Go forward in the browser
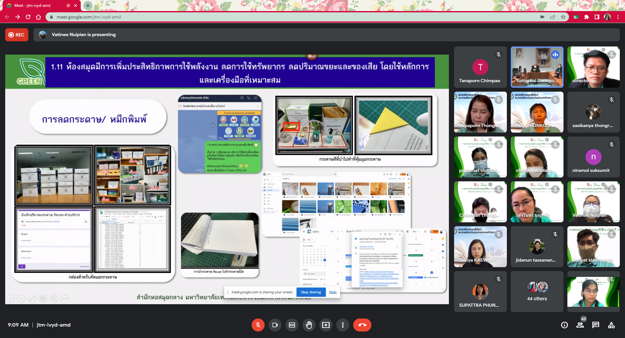The height and width of the screenshot is (338, 625). (18, 17)
